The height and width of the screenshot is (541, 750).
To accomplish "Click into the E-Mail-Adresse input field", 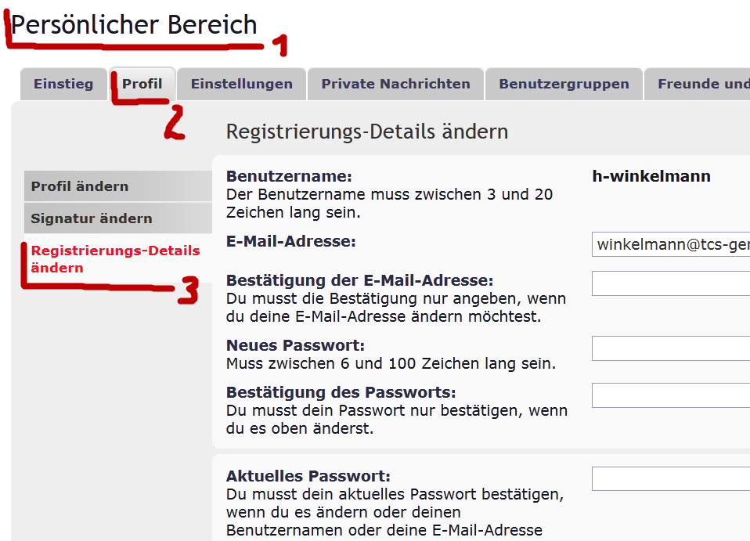I will click(x=671, y=244).
